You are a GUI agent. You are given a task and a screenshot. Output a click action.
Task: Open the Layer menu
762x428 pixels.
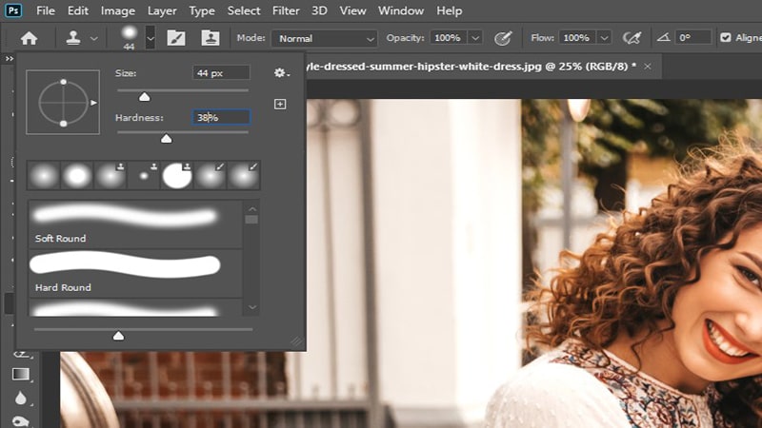[161, 11]
